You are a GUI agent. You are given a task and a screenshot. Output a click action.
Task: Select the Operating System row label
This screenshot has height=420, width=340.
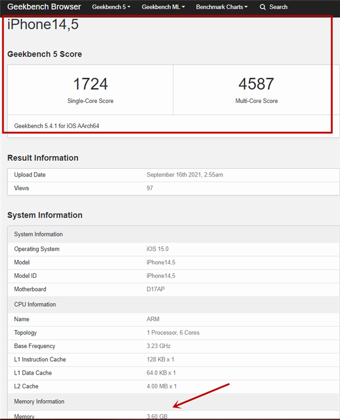(x=37, y=249)
